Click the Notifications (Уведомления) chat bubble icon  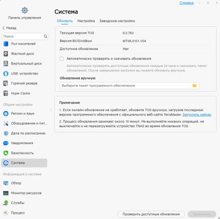click(6, 143)
